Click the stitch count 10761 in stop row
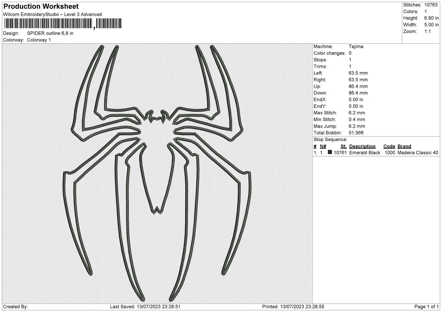The width and height of the screenshot is (442, 312). [x=340, y=152]
